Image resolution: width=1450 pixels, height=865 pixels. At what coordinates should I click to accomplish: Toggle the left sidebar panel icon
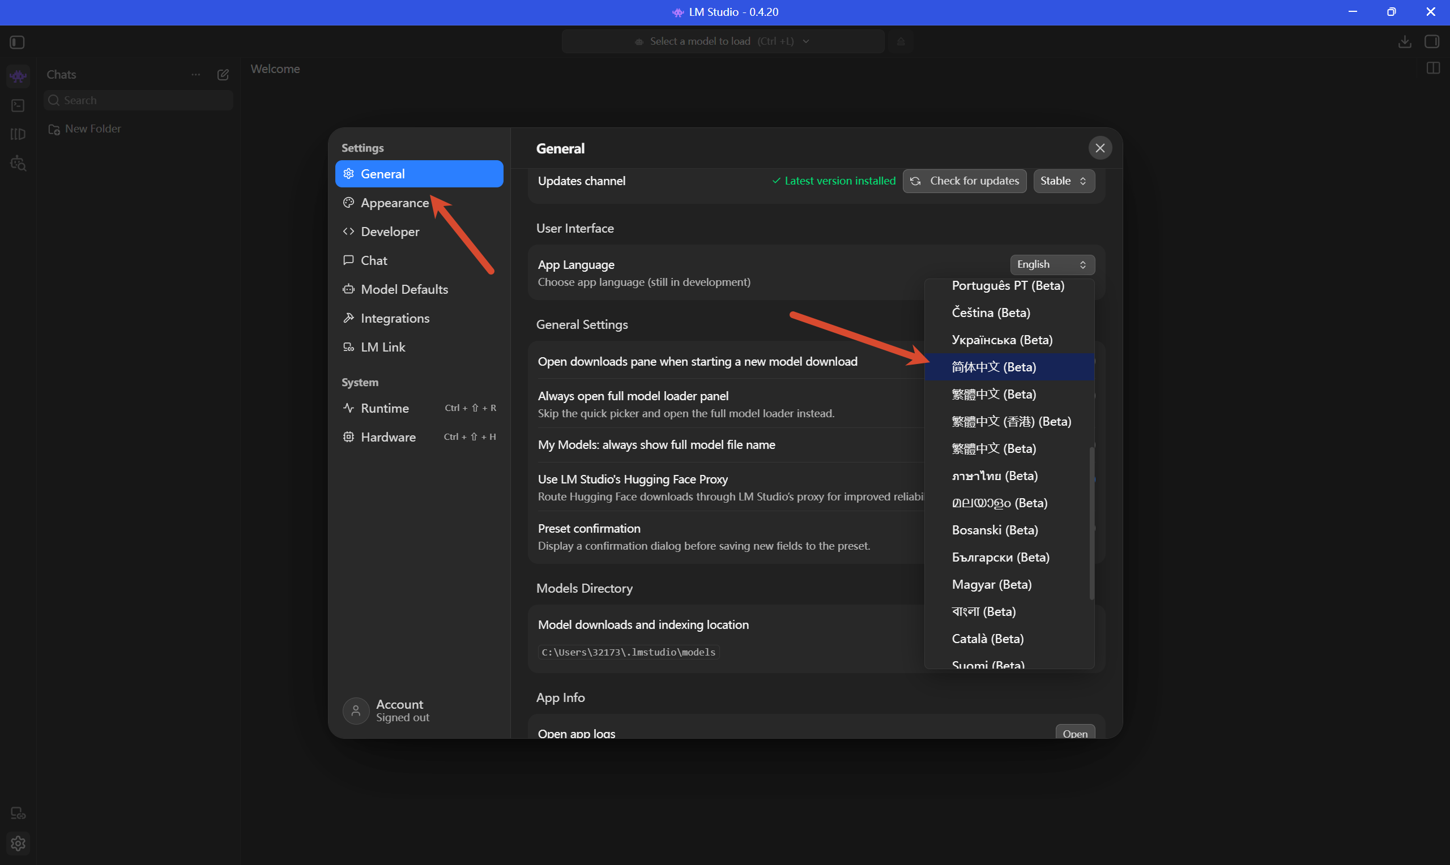(x=17, y=42)
